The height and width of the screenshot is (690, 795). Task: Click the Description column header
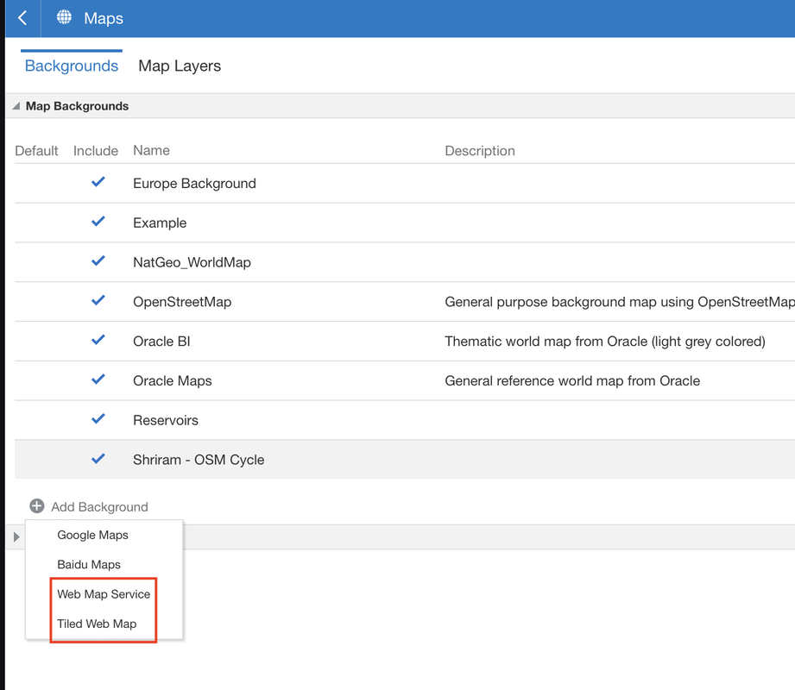click(480, 151)
